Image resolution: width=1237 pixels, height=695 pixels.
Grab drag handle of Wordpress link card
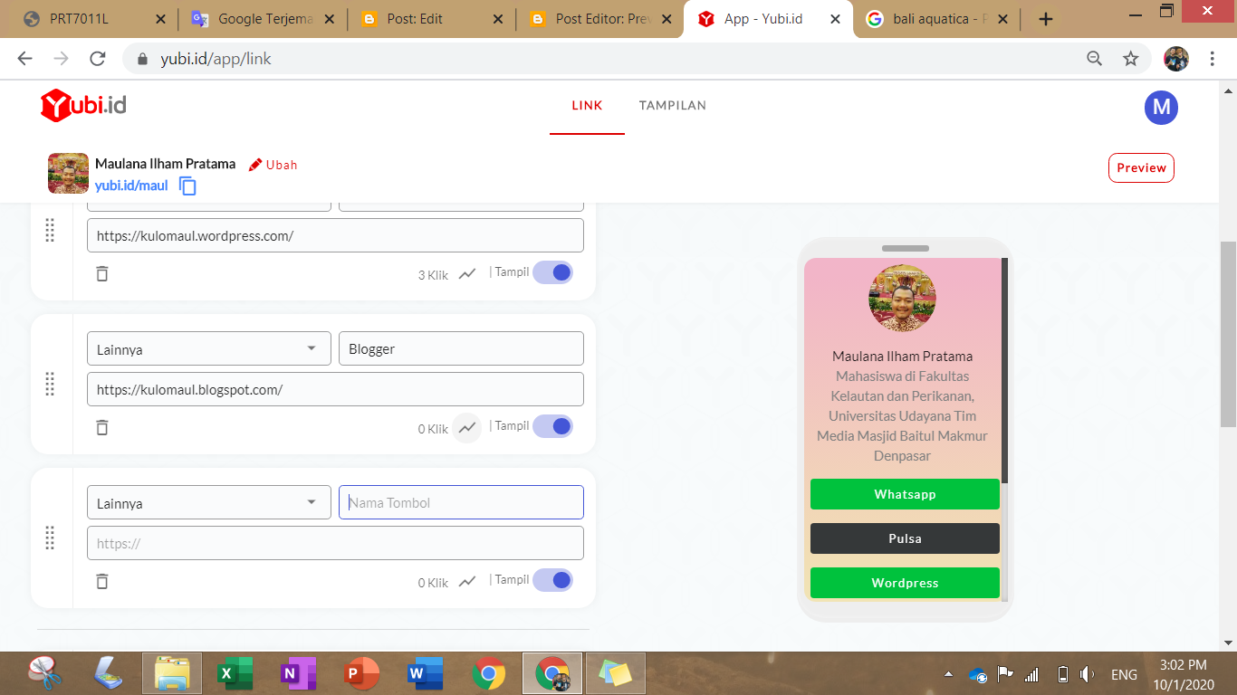tap(50, 231)
